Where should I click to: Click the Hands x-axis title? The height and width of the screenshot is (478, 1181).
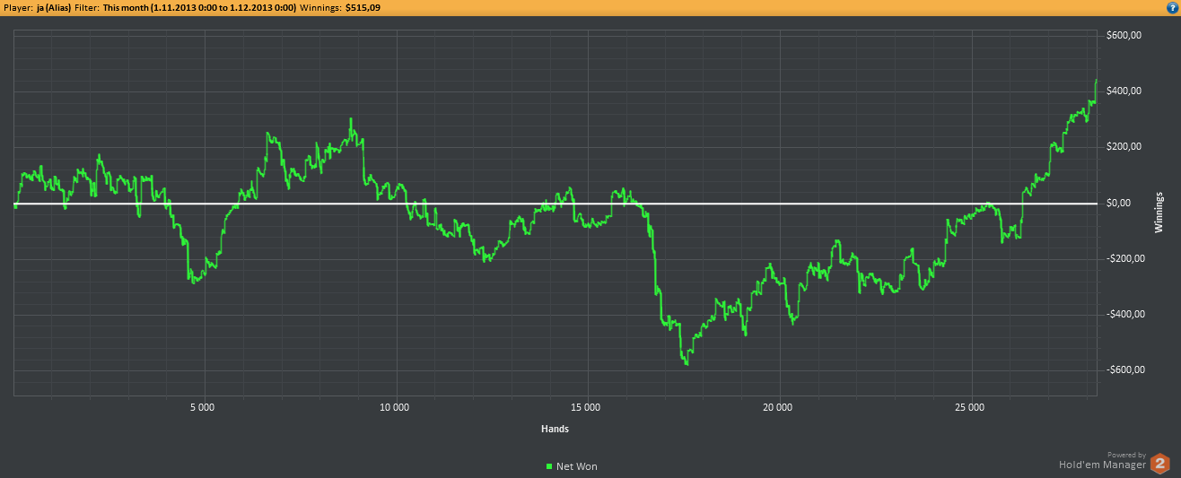tap(555, 430)
